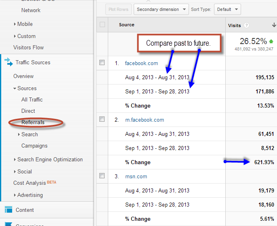Expand the Custom menu section

point(15,36)
